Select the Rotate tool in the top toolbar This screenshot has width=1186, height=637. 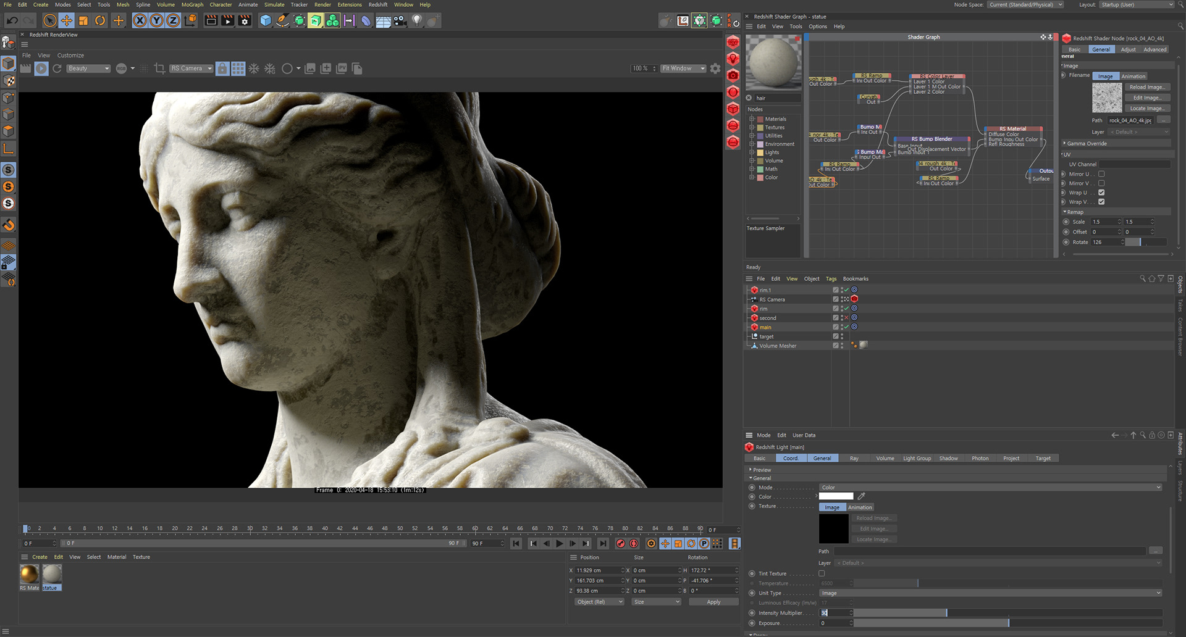pyautogui.click(x=100, y=21)
